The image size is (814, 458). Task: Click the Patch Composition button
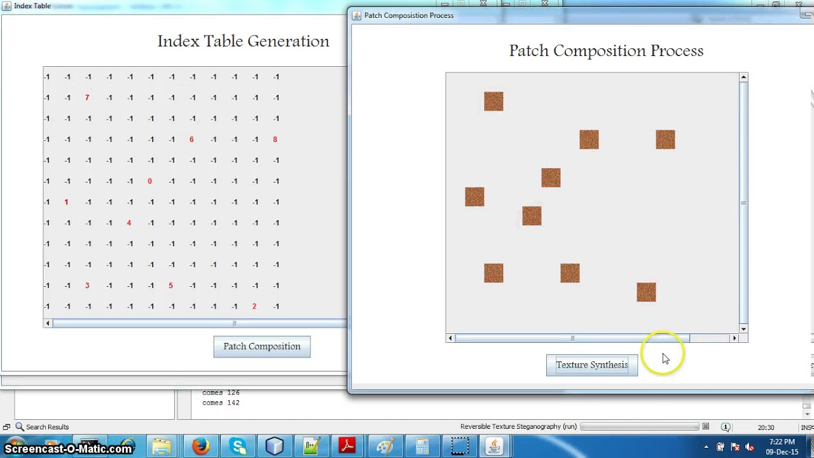point(262,347)
